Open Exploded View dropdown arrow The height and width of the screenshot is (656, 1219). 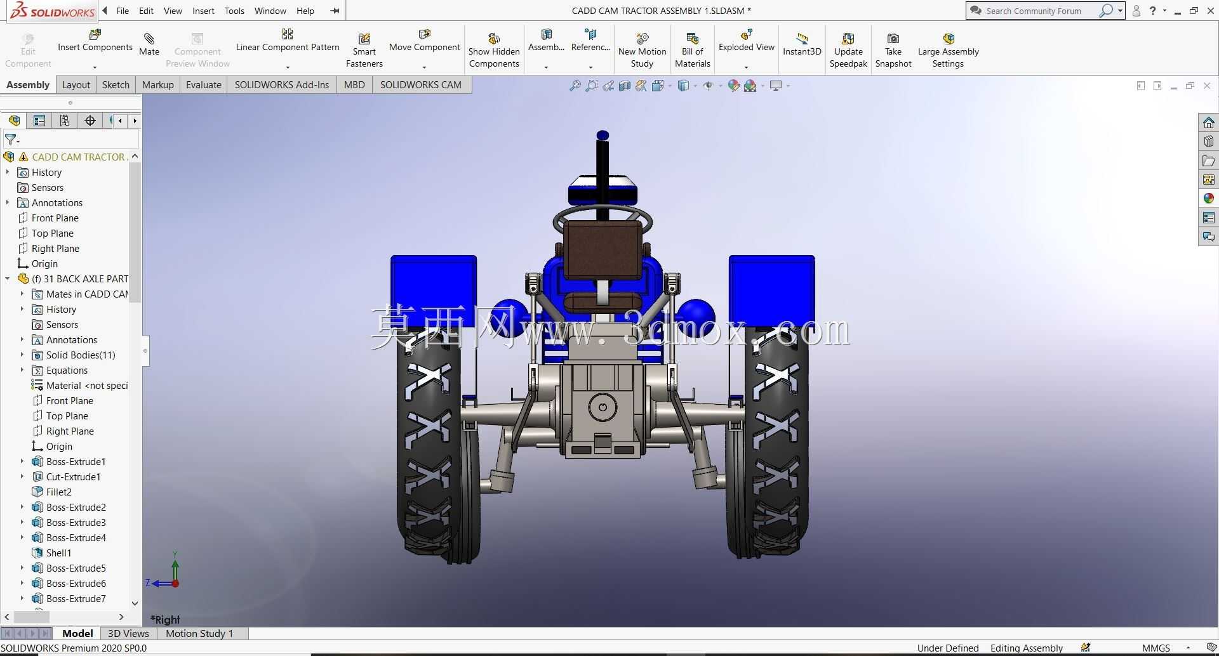[746, 67]
